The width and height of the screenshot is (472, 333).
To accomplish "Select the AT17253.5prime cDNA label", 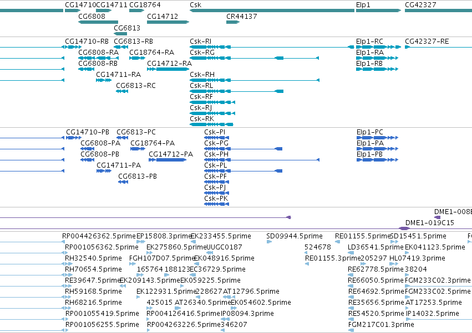I will [x=434, y=303].
